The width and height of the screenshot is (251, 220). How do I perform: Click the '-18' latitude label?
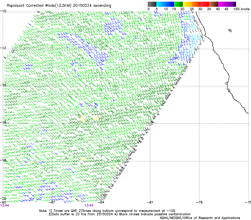coord(3,160)
